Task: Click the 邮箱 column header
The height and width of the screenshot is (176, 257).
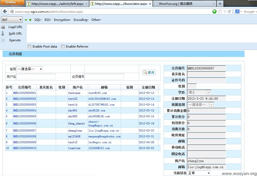Action: click(104, 87)
